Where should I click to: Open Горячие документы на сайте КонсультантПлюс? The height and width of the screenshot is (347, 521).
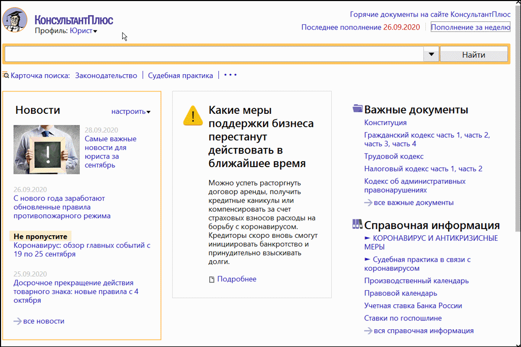(x=430, y=14)
